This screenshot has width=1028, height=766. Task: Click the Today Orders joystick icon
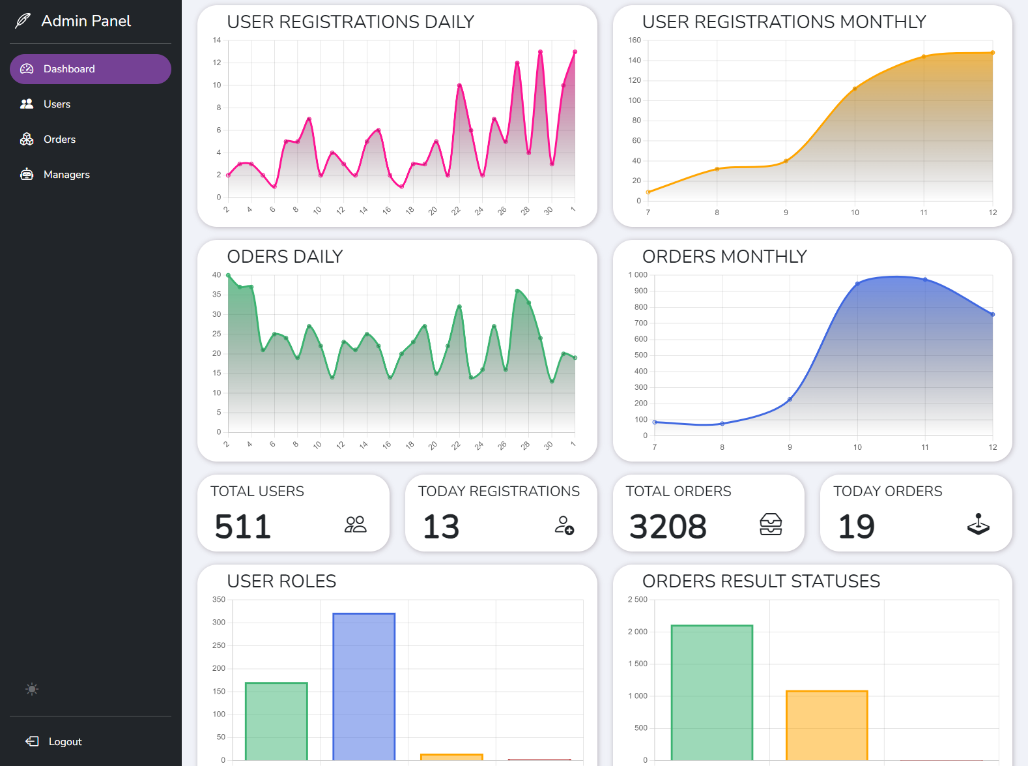click(978, 524)
